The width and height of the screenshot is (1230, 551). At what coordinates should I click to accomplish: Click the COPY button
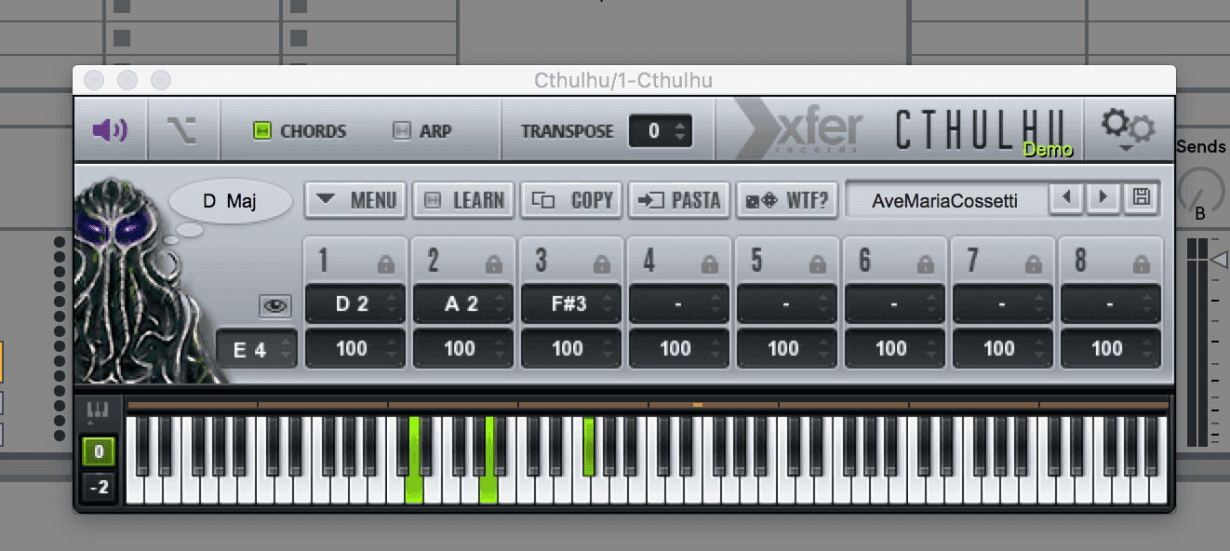571,200
